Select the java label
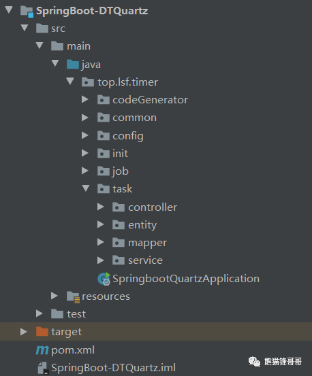This screenshot has height=376, width=312. click(91, 65)
